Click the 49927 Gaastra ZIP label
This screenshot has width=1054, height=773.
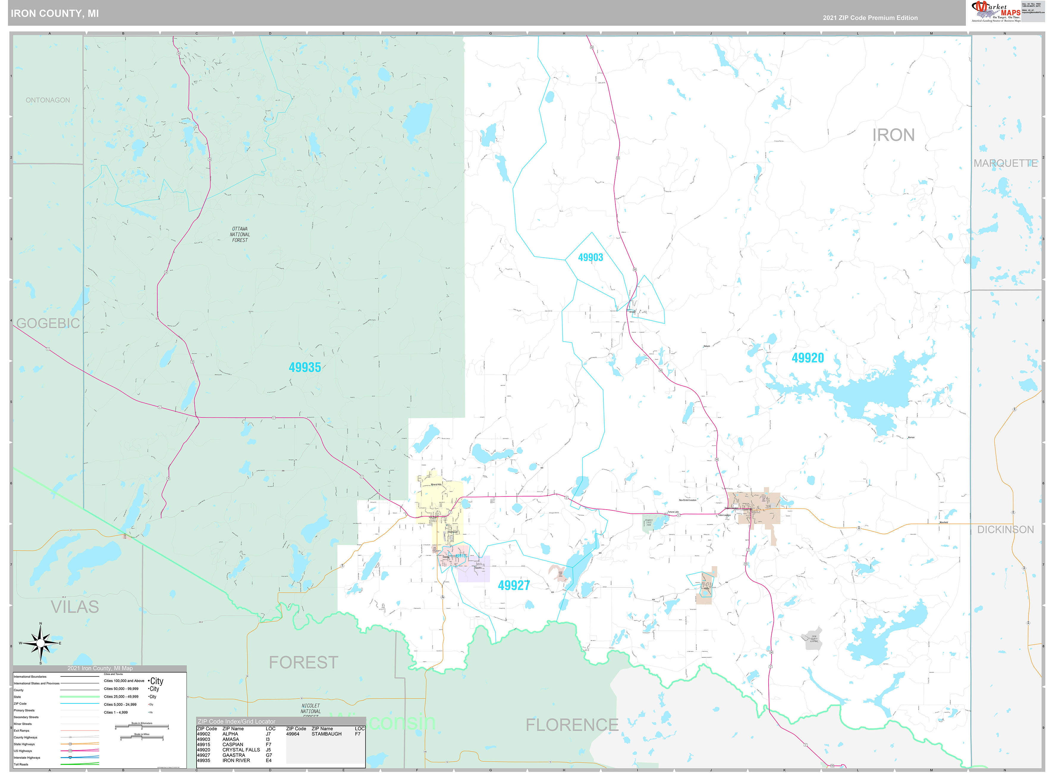(x=514, y=586)
